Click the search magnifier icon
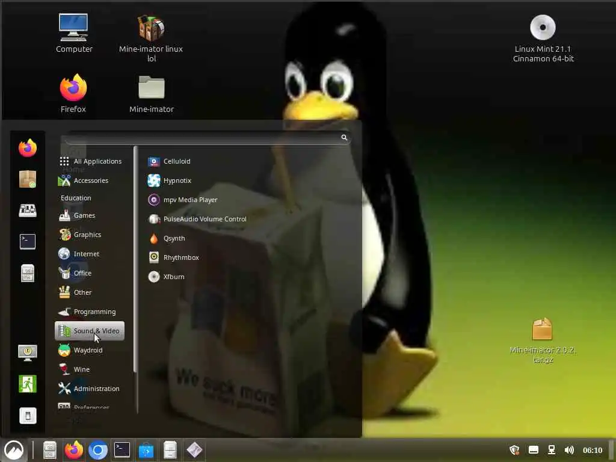Viewport: 616px width, 462px height. tap(344, 138)
